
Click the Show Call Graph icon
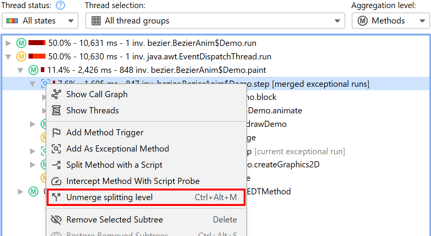56,94
